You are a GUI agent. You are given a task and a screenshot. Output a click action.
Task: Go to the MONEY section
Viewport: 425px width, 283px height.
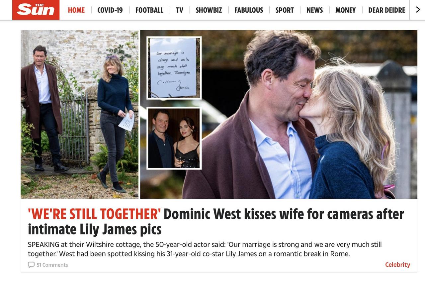pos(345,10)
